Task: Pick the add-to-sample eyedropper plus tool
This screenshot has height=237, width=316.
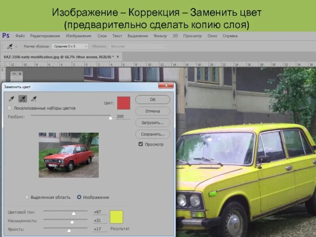Action: (x=23, y=99)
